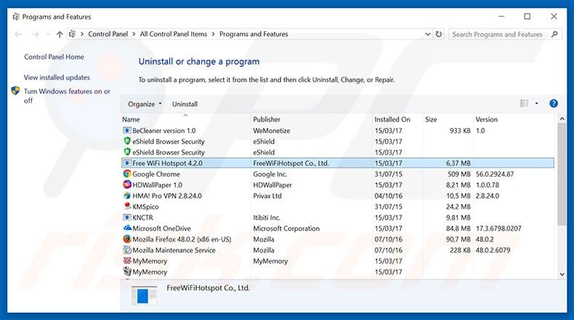Open the help question mark icon
574x320 pixels.
coord(554,104)
